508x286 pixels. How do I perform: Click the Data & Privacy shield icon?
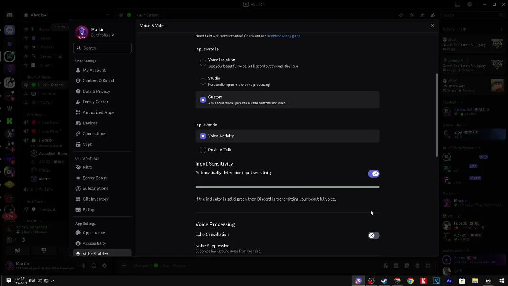point(78,91)
